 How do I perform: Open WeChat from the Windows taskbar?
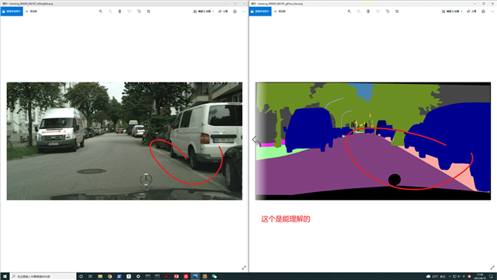tap(214, 277)
